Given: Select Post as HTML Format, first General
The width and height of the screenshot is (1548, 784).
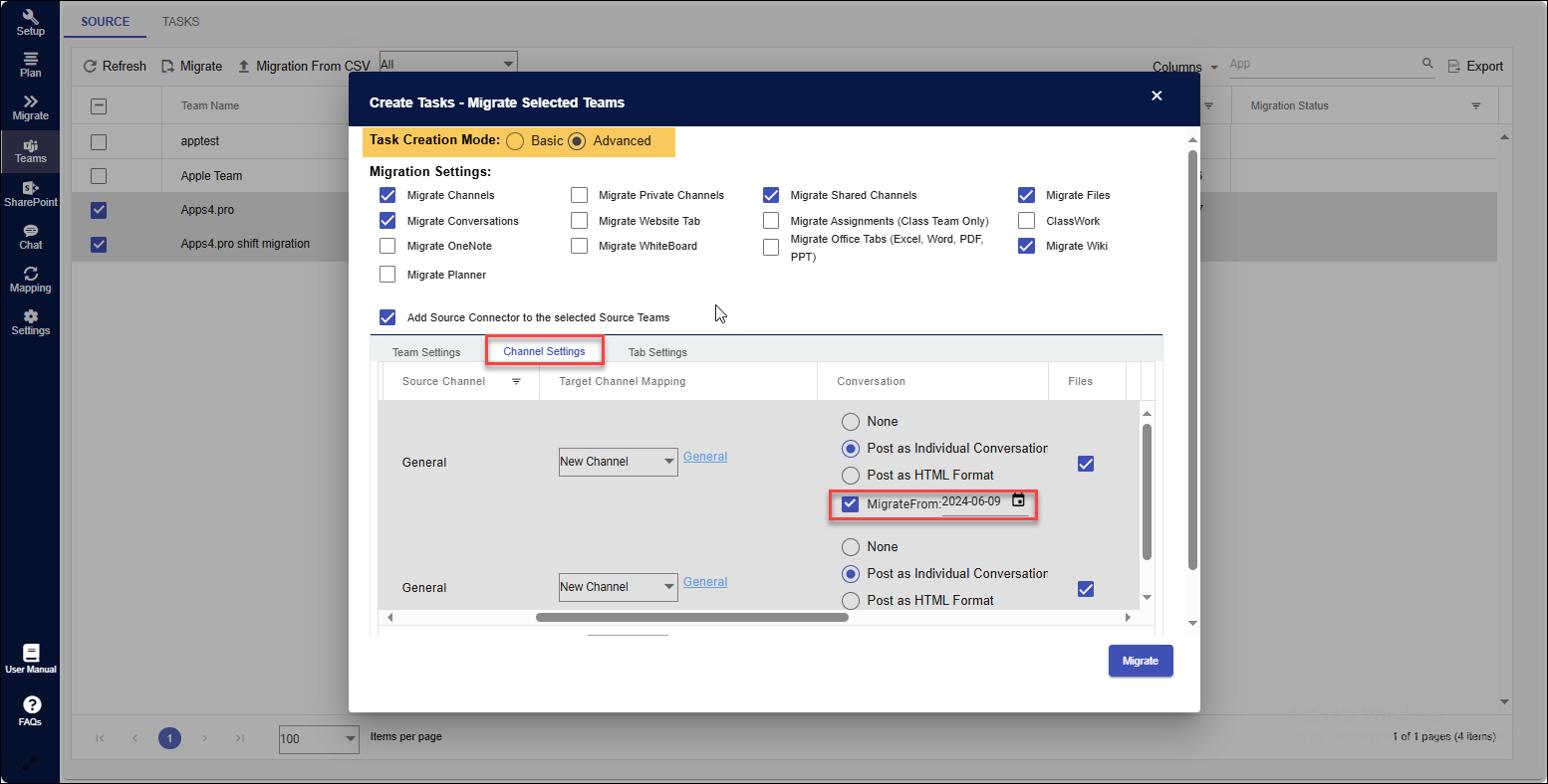Looking at the screenshot, I should click(851, 476).
